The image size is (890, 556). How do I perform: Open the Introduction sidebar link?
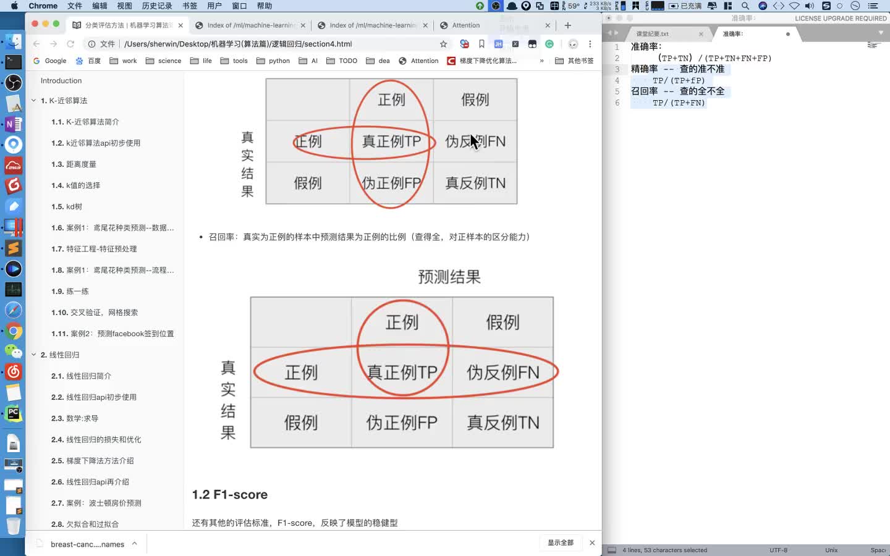click(x=61, y=80)
